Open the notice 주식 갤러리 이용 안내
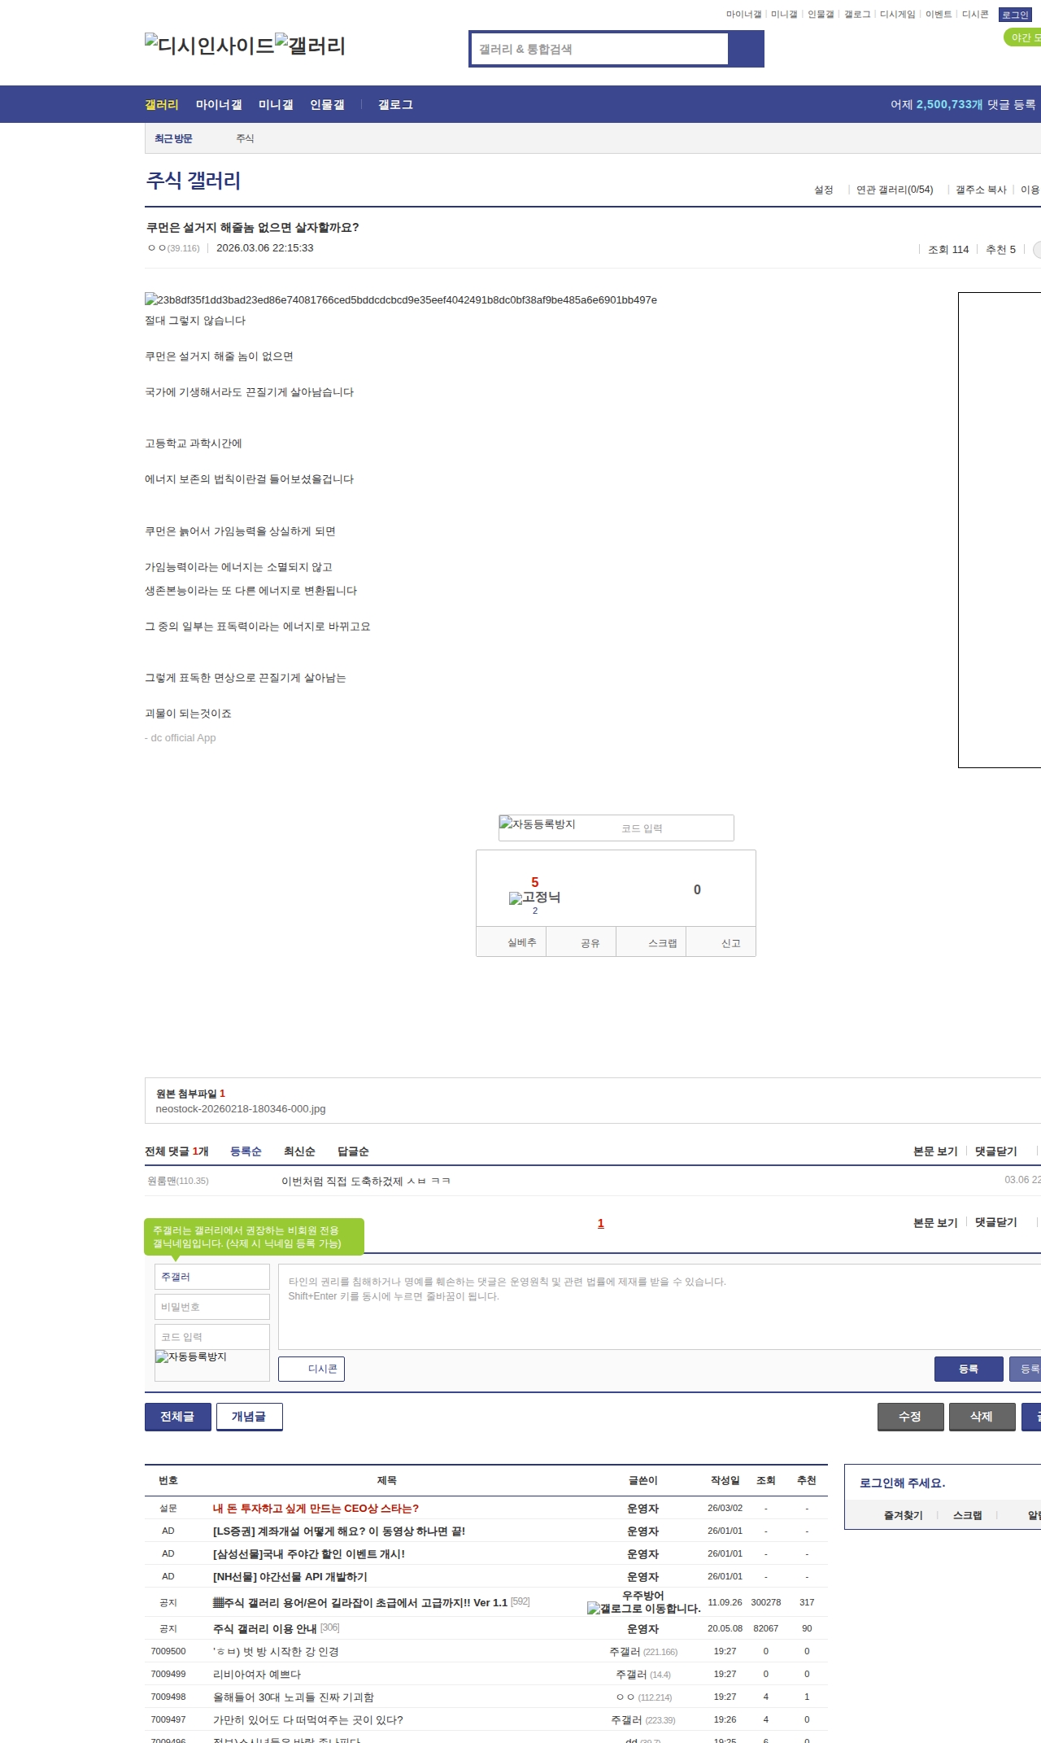 [x=265, y=1629]
